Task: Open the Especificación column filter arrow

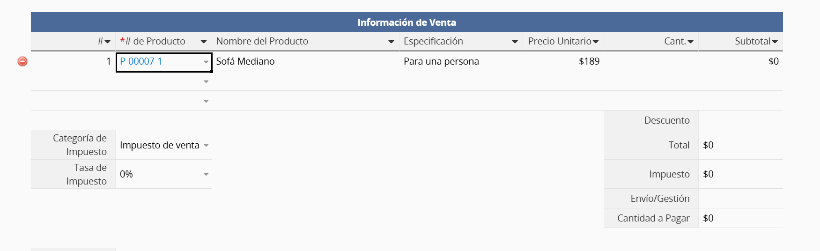Action: [515, 42]
